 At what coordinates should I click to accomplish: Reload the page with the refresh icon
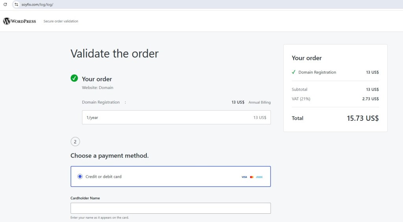click(x=5, y=4)
